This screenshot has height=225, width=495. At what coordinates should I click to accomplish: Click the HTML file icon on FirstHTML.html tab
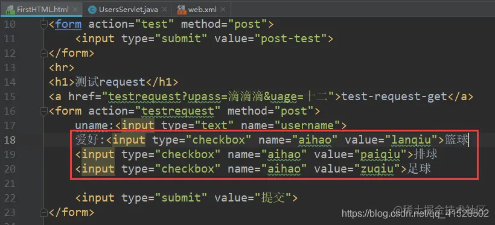[10, 10]
